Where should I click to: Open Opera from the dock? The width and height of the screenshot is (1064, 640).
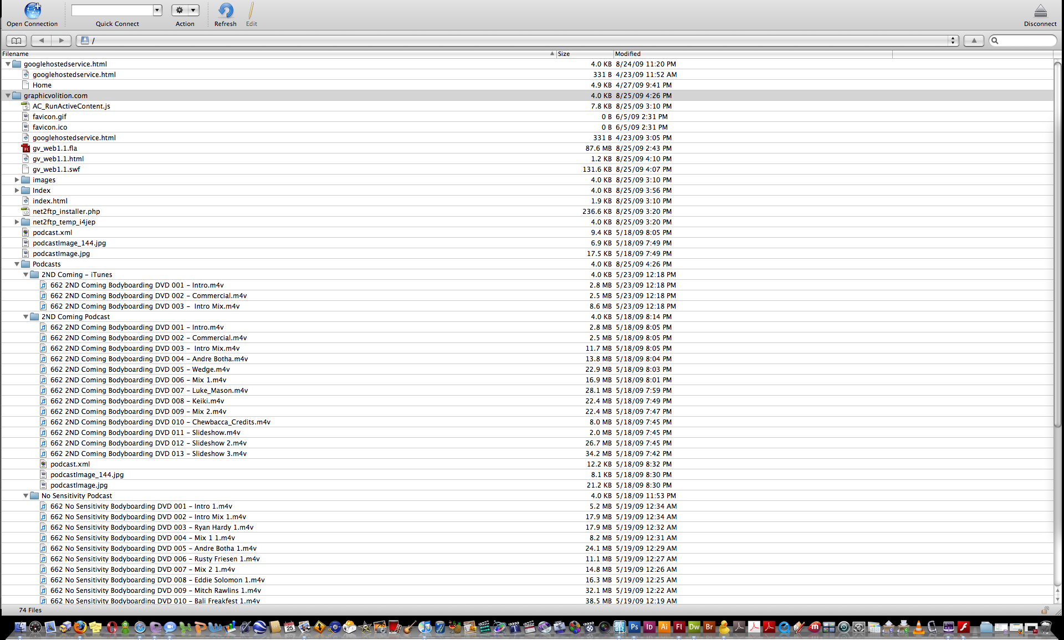click(x=111, y=627)
